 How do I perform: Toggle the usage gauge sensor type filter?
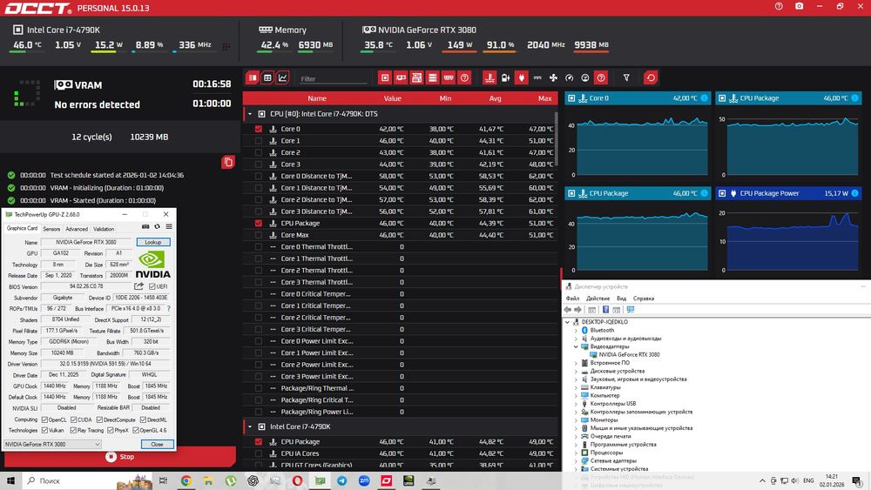click(x=569, y=78)
